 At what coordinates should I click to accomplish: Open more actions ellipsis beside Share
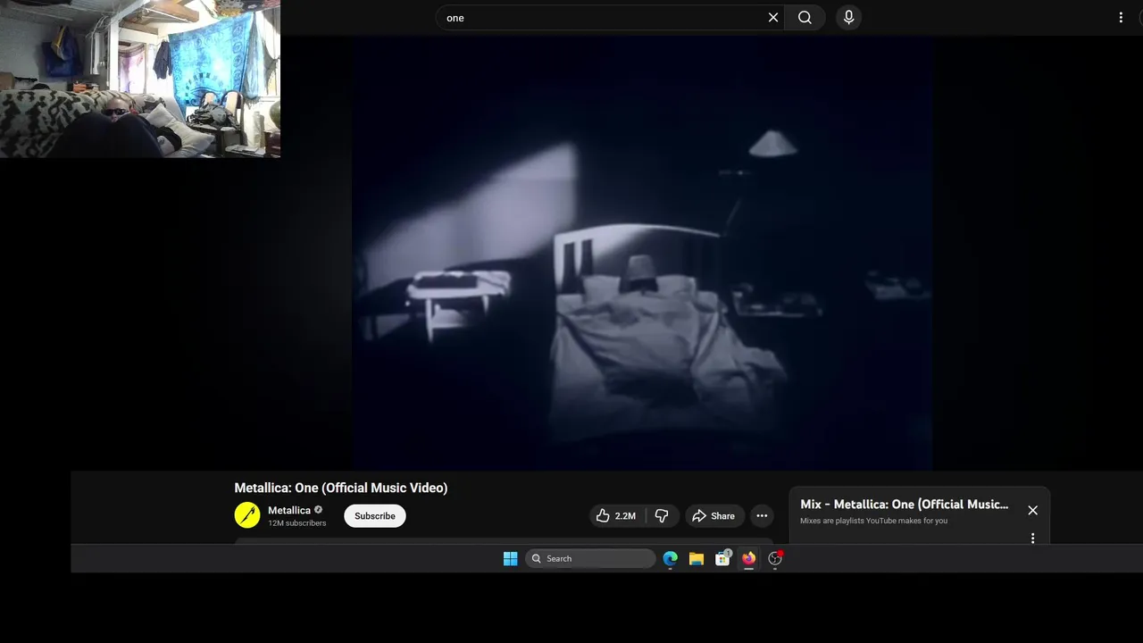pos(762,516)
